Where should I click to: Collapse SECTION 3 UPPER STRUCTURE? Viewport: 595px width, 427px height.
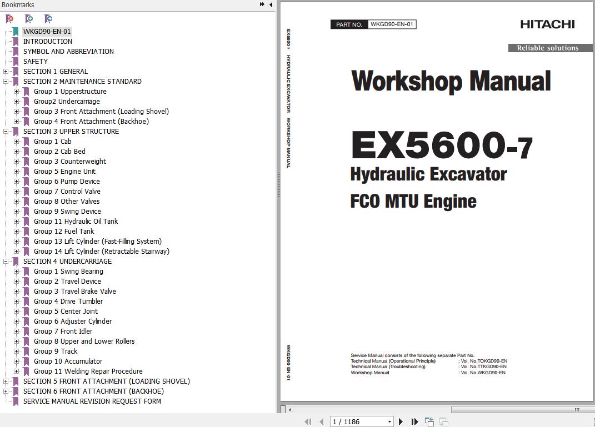click(6, 131)
